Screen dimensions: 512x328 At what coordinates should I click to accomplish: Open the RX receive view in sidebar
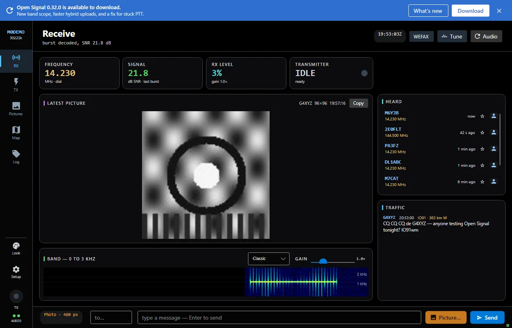pos(16,61)
